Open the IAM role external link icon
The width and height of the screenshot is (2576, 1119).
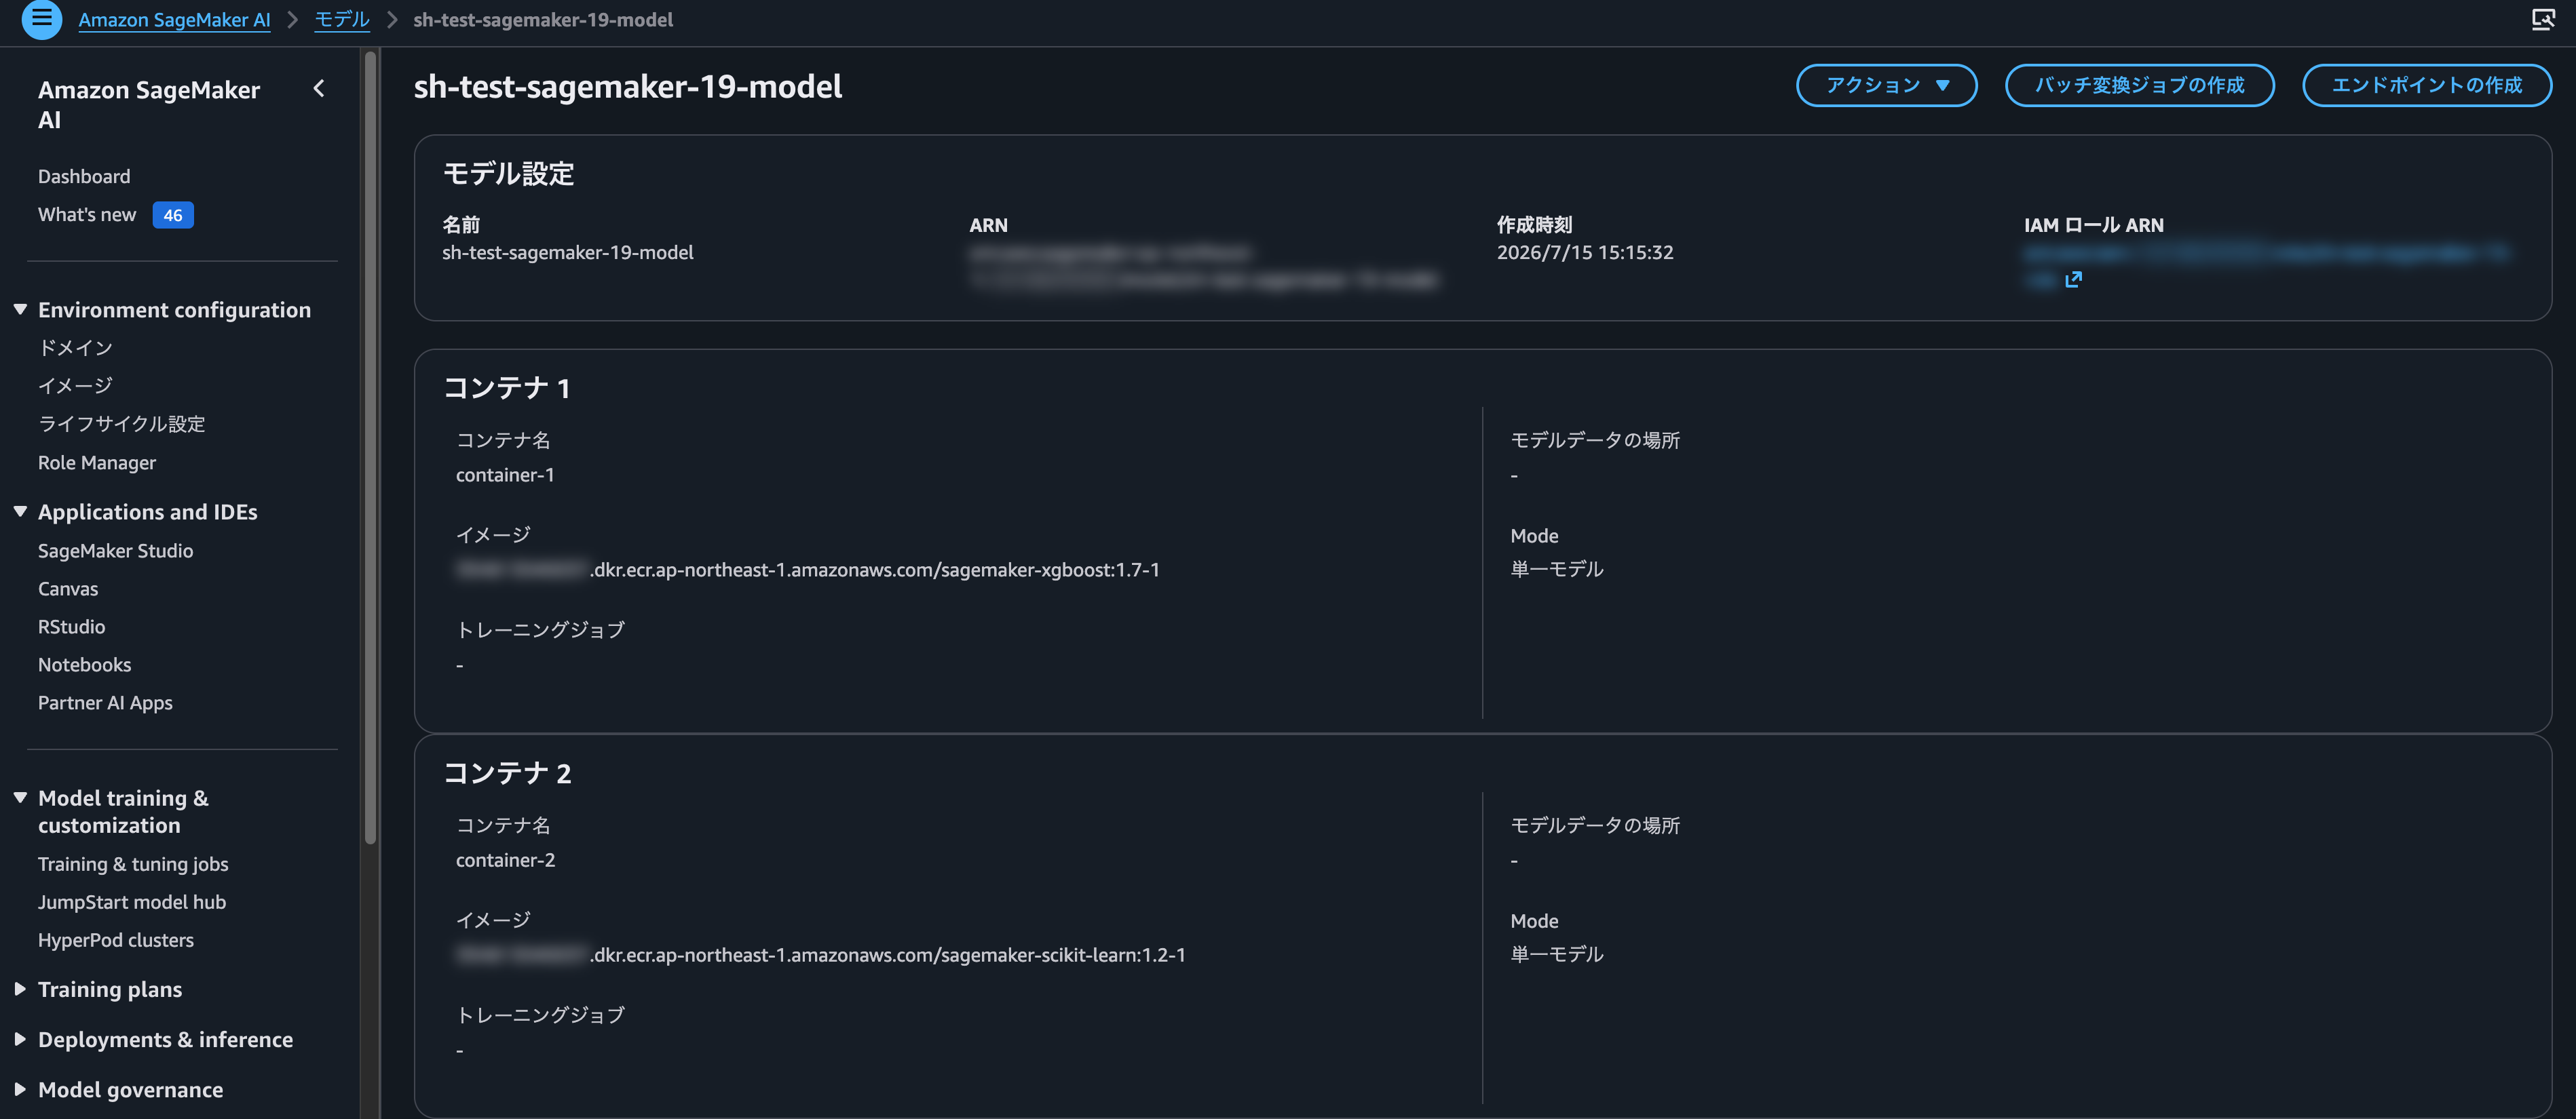(x=2073, y=279)
